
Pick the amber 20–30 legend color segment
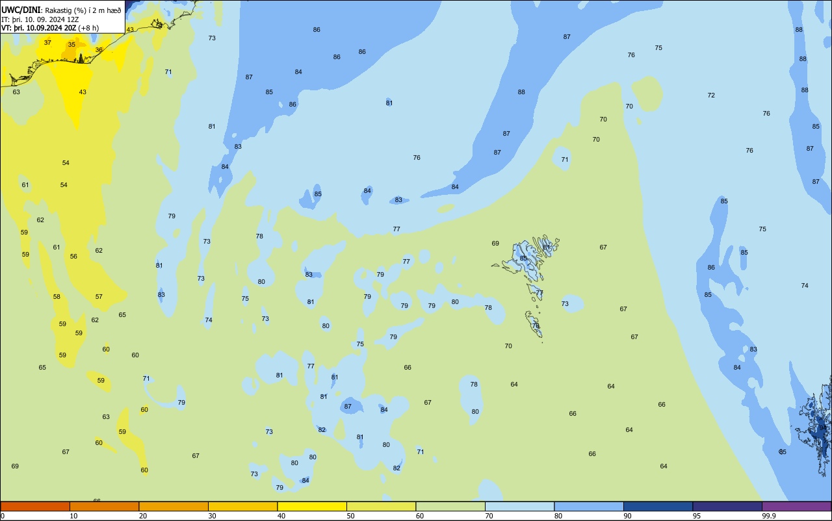(174, 506)
